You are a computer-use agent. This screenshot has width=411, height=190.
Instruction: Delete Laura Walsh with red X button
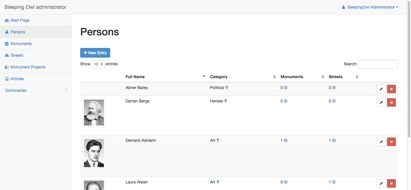pos(391,183)
